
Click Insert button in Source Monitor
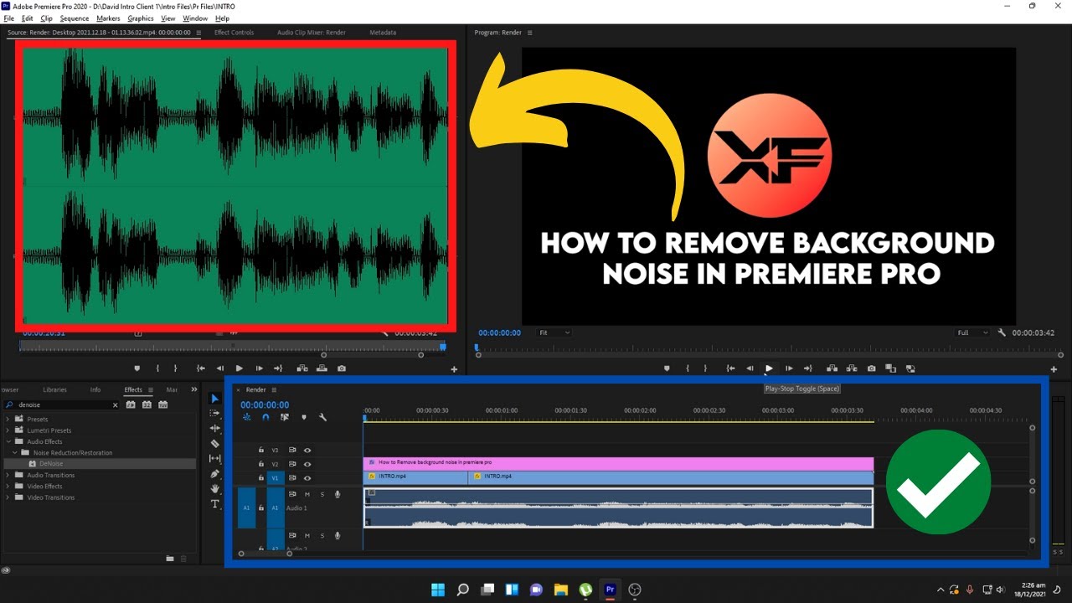(x=301, y=368)
